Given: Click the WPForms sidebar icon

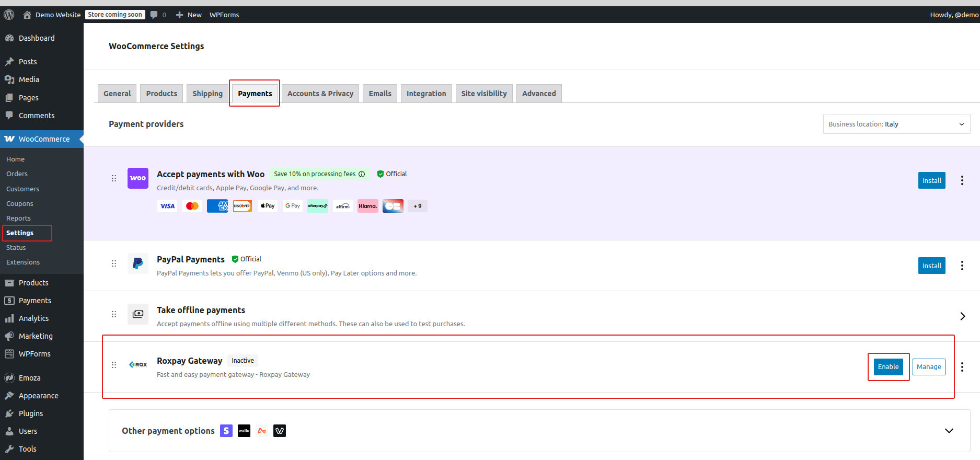Looking at the screenshot, I should pos(9,354).
